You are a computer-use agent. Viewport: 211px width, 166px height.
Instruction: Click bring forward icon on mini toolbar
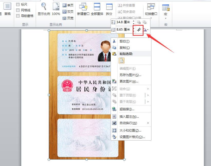[139, 22]
